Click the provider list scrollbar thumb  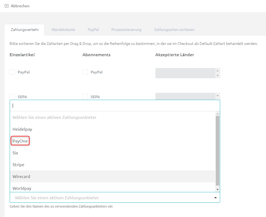pos(217,151)
